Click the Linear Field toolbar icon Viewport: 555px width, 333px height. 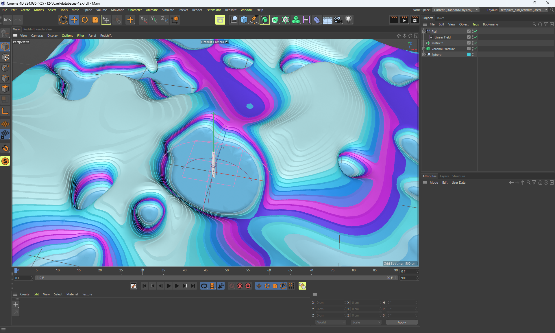(x=306, y=20)
